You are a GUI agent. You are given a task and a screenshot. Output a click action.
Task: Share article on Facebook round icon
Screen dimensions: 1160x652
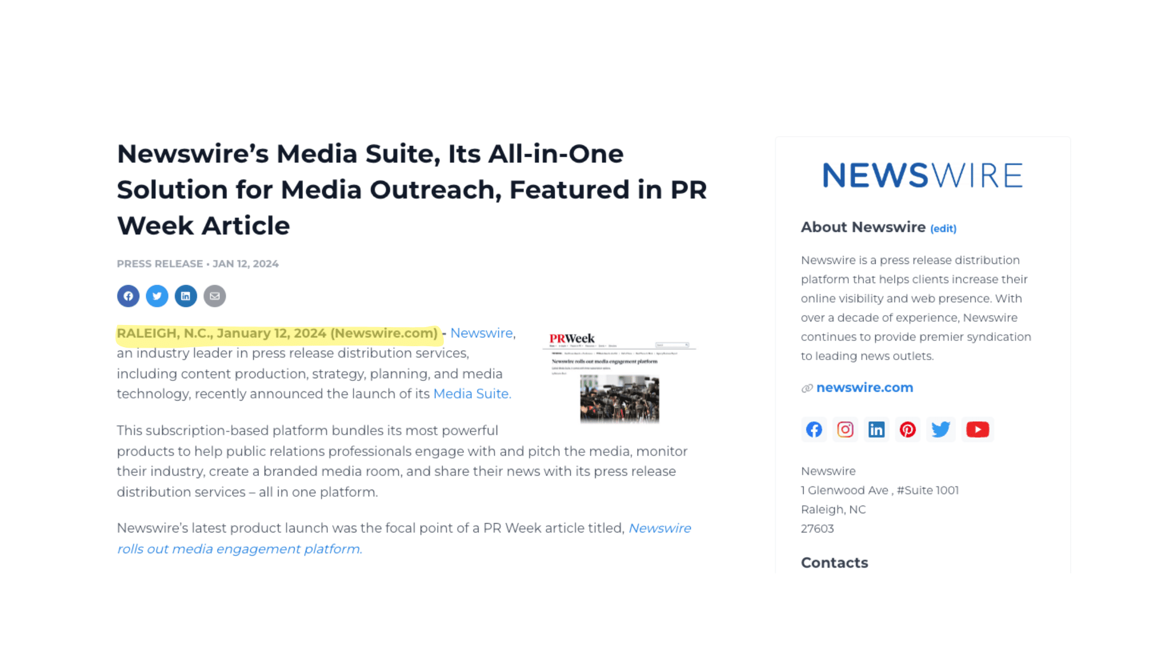(x=128, y=296)
